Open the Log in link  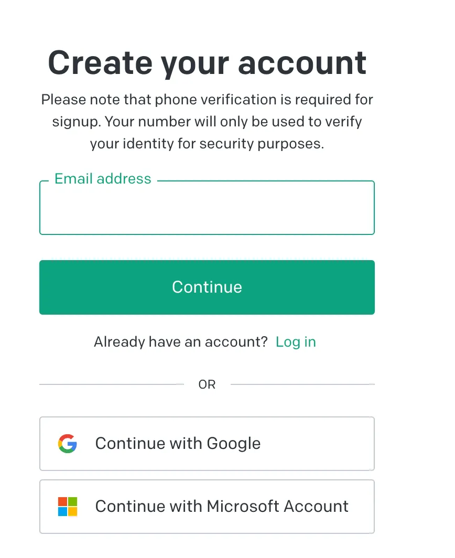(296, 342)
